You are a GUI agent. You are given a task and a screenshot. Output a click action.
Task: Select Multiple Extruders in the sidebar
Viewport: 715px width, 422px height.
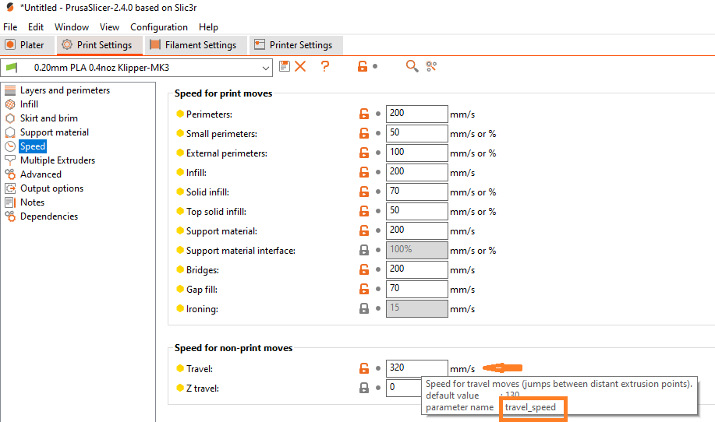58,160
